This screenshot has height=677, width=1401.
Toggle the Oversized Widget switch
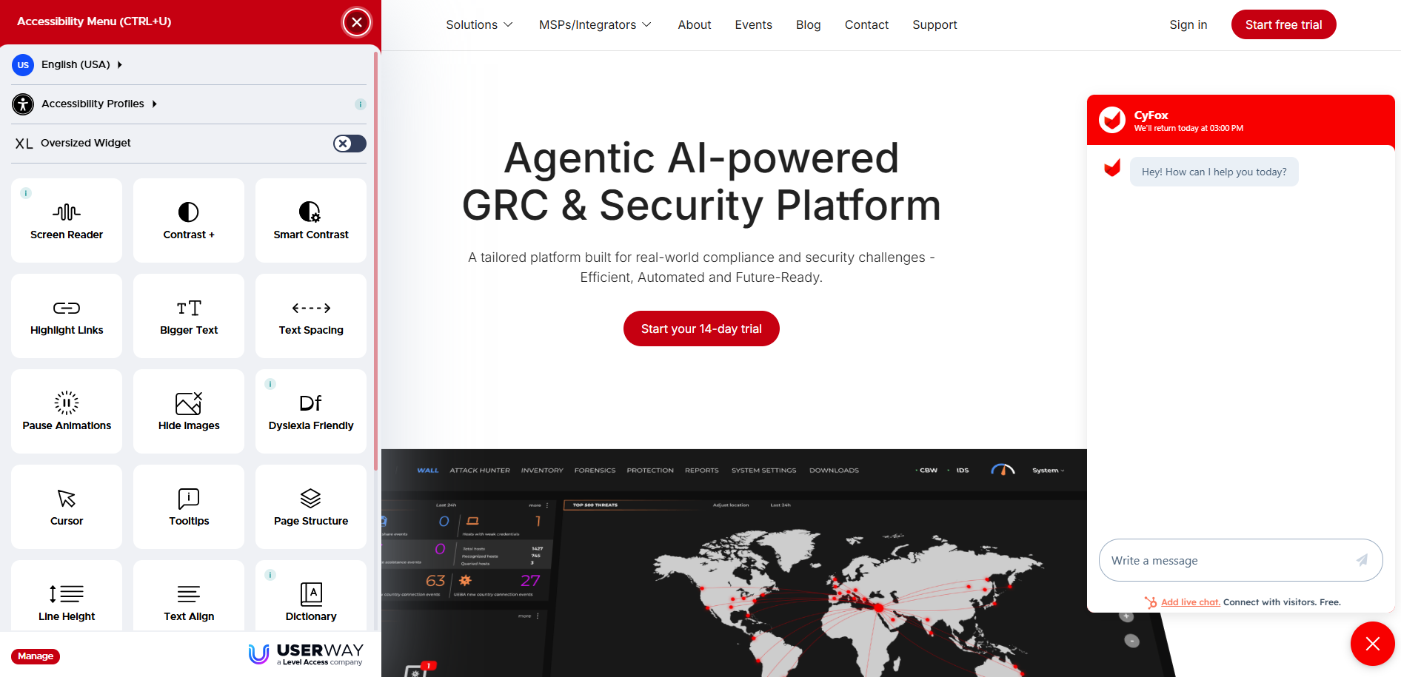pyautogui.click(x=350, y=144)
